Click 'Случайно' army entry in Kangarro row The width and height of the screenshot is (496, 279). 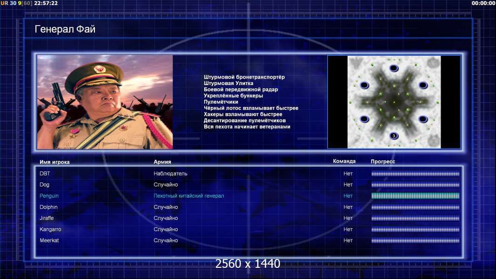click(x=166, y=229)
